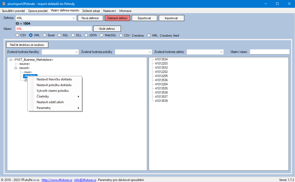Select the CSV - 2 soubory option

pyautogui.click(x=121, y=36)
